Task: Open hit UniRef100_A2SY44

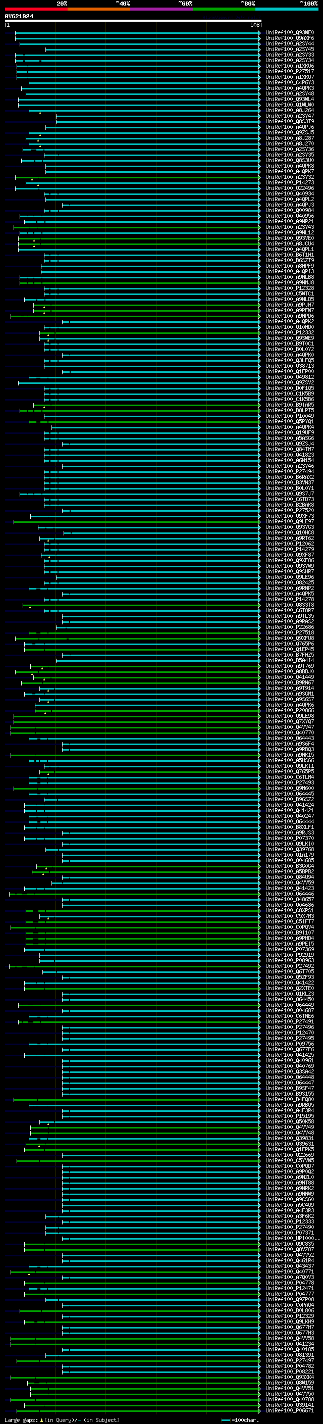Action: 290,43
